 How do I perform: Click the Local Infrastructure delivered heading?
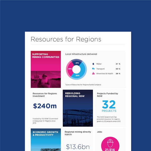[81, 54]
